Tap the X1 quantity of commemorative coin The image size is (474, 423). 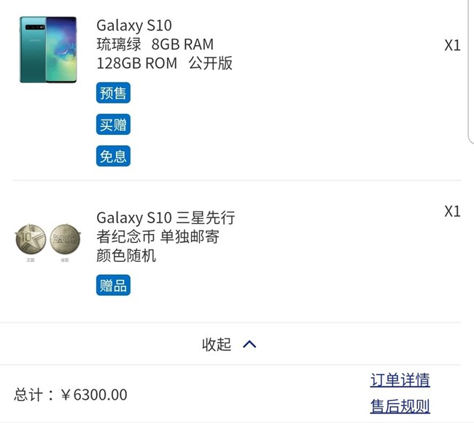(452, 211)
